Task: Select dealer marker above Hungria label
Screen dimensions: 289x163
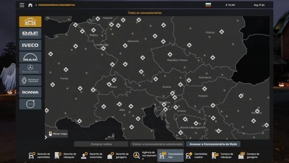Action: [x=204, y=89]
